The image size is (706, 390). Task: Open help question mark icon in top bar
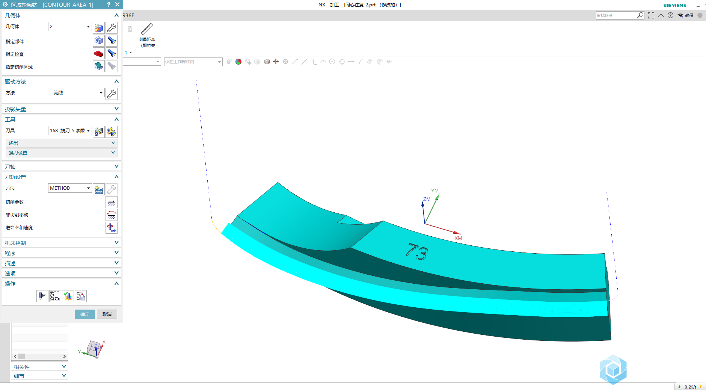[x=670, y=15]
